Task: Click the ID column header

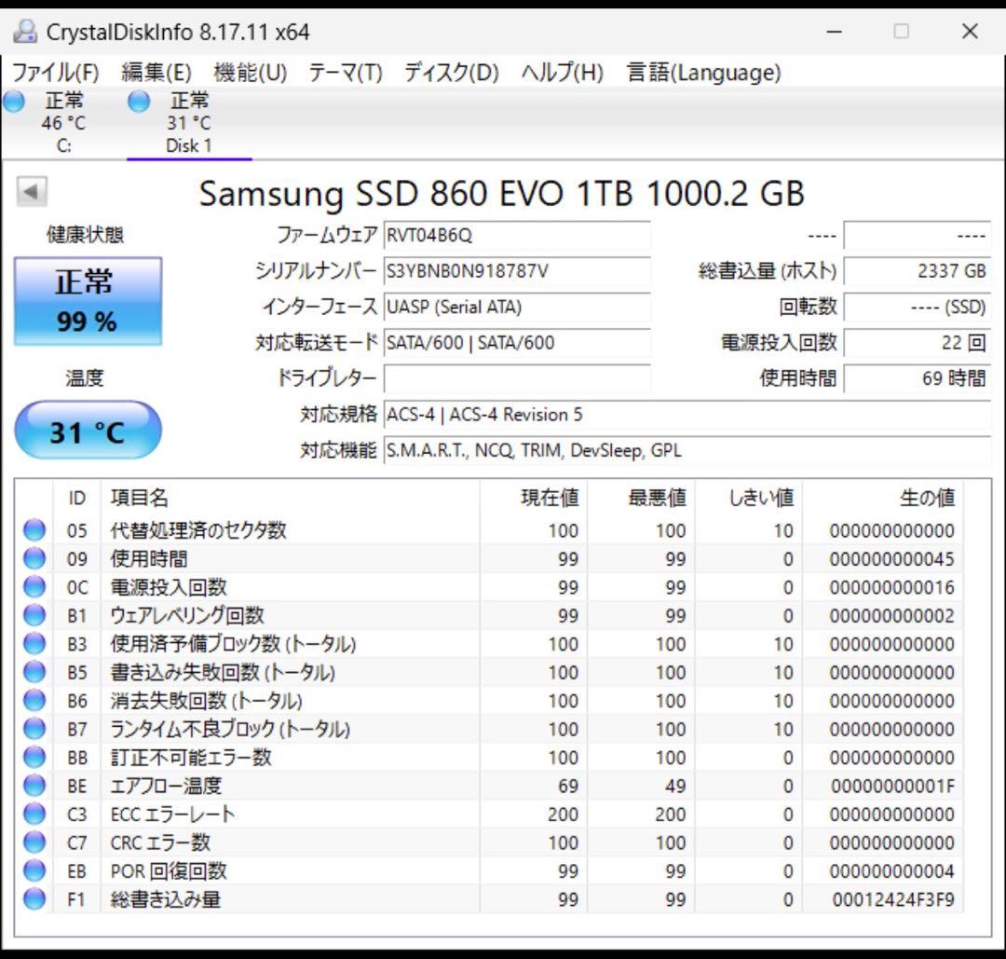Action: point(76,498)
